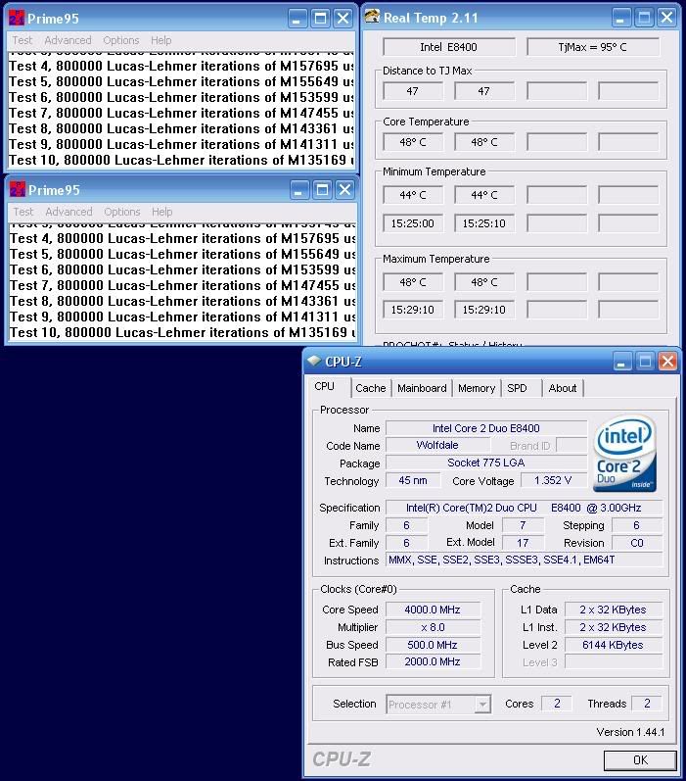This screenshot has width=686, height=781.
Task: Minimize the lower Prime95 window
Action: pos(298,190)
